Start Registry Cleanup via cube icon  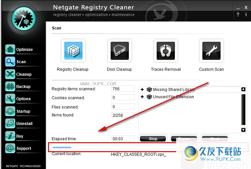(73, 51)
